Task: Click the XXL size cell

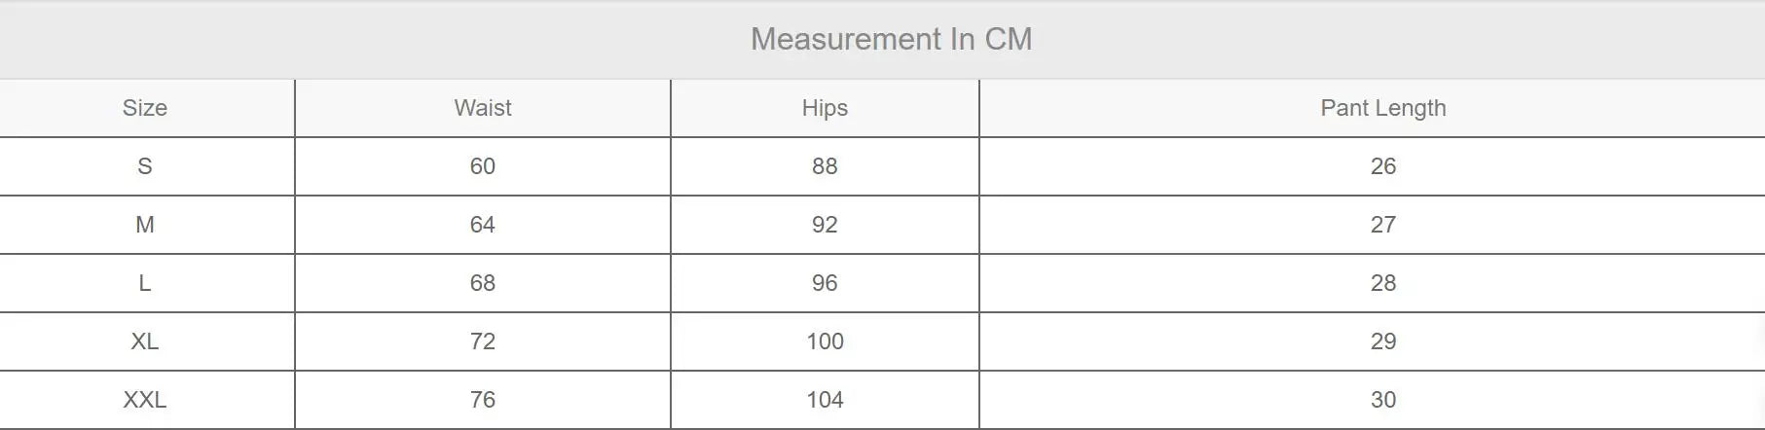Action: 145,400
